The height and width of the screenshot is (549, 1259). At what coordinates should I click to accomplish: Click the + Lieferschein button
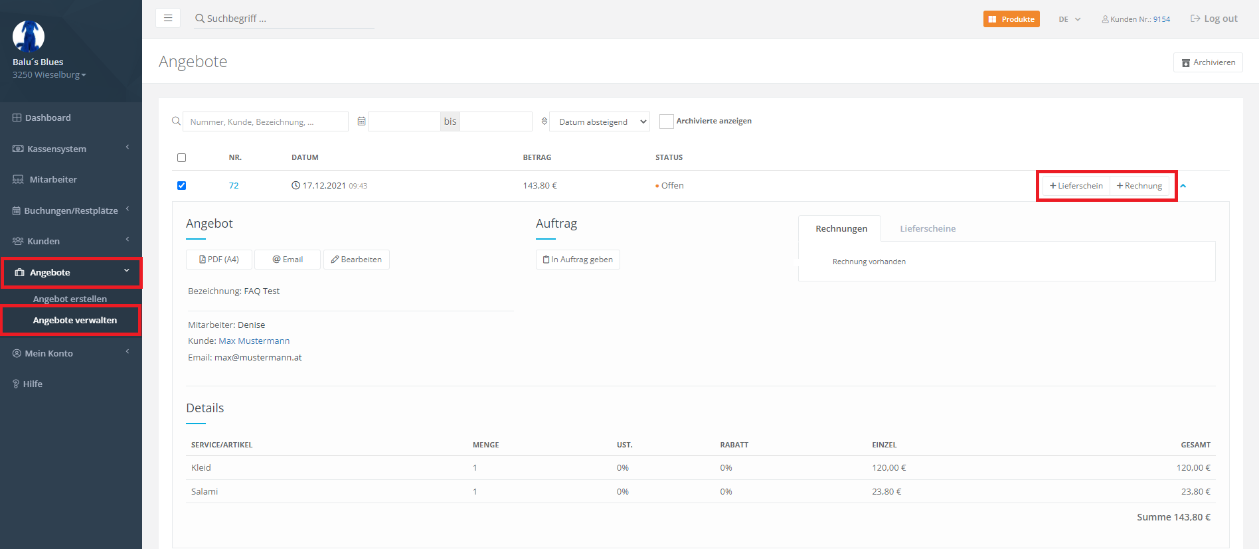[1076, 186]
